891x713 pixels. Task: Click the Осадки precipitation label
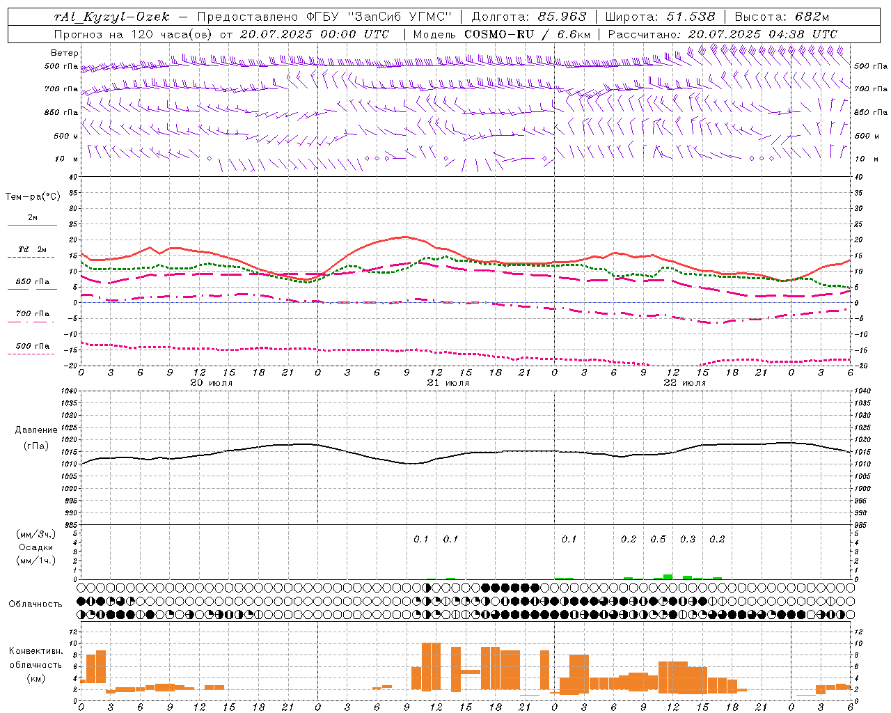pos(36,547)
